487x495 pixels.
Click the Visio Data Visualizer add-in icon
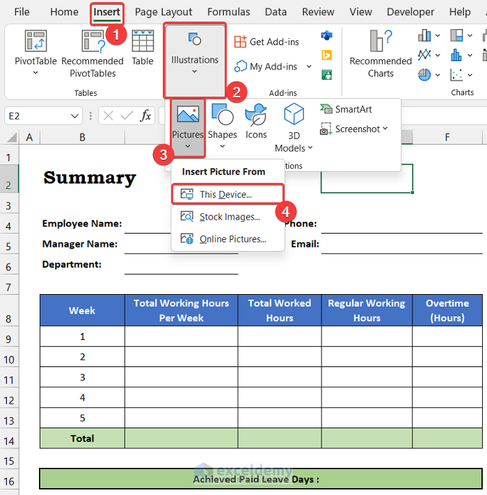pos(326,35)
